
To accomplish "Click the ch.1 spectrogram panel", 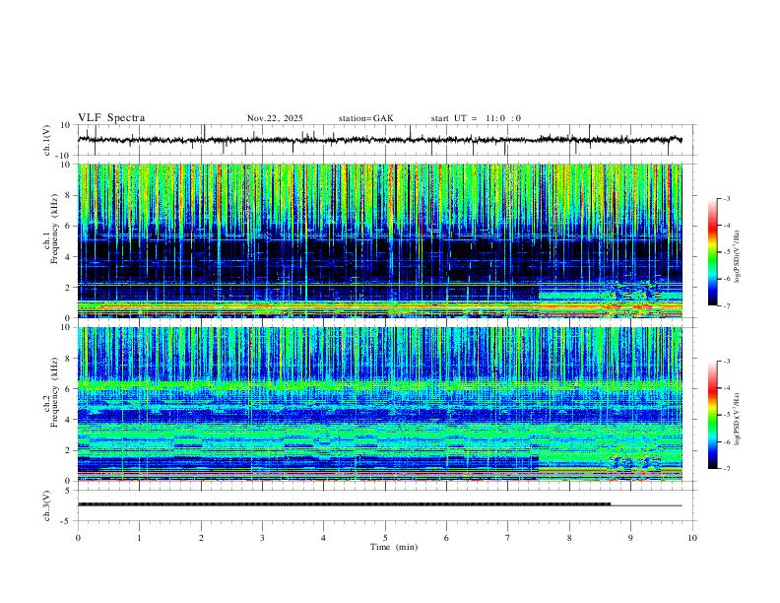I will tap(380, 240).
